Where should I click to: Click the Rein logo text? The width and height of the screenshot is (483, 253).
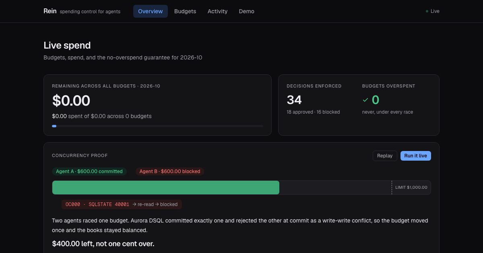click(x=50, y=11)
